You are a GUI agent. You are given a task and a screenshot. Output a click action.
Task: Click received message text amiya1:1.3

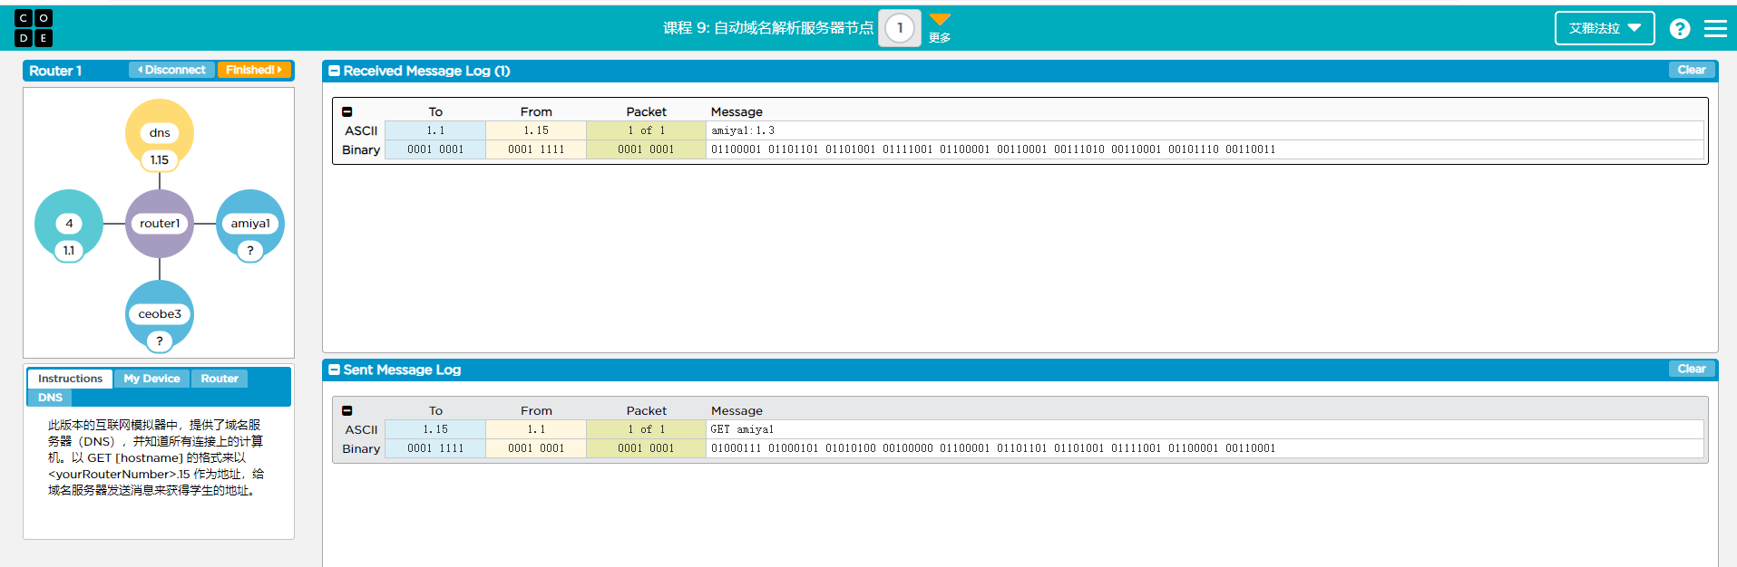(743, 130)
